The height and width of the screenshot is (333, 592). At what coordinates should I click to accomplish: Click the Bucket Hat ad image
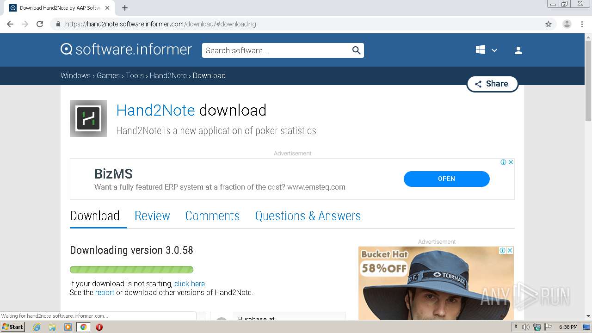pos(436,283)
